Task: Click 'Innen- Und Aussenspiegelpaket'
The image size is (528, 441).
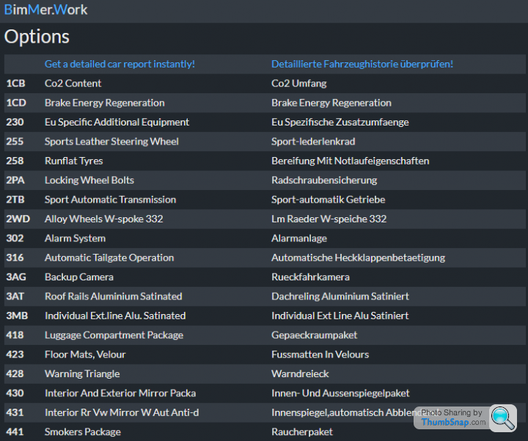Action: (x=340, y=393)
